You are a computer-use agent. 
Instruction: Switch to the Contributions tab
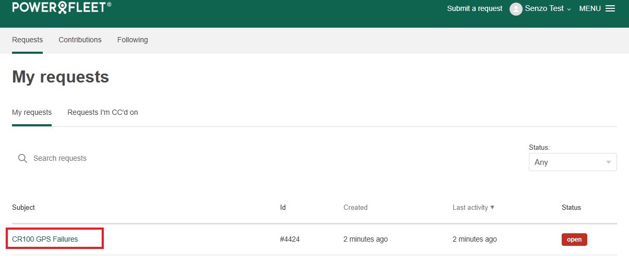(80, 40)
